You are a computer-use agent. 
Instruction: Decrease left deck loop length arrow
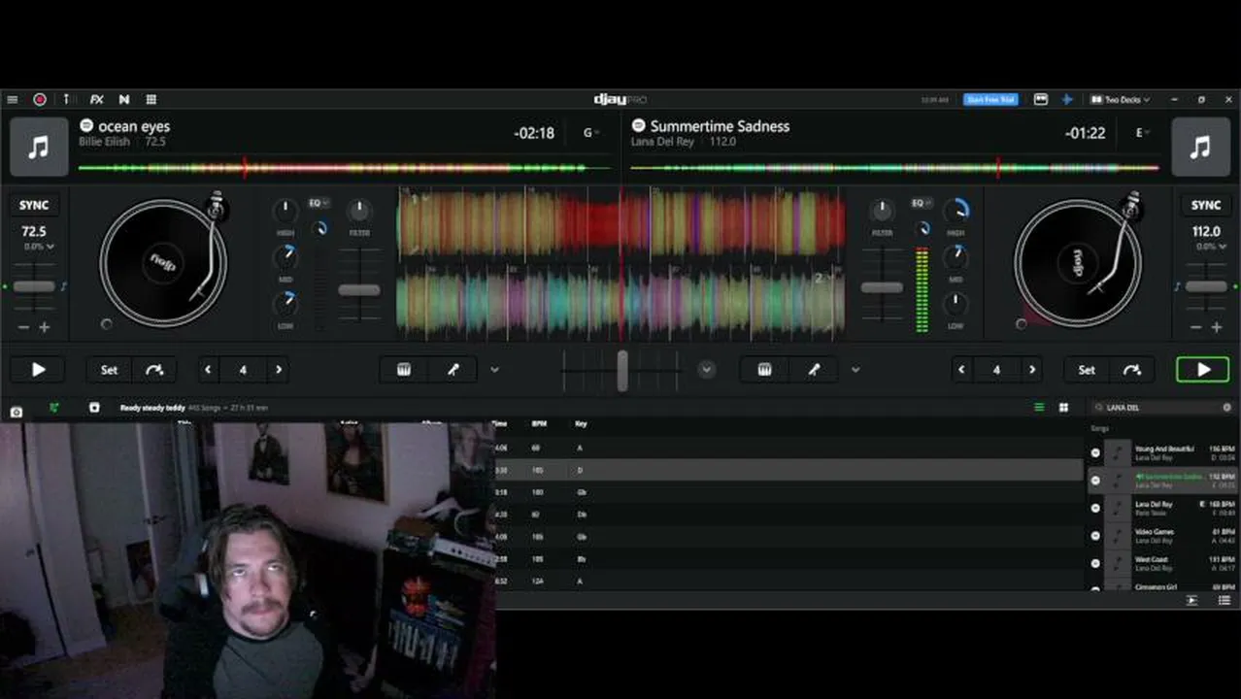(208, 370)
